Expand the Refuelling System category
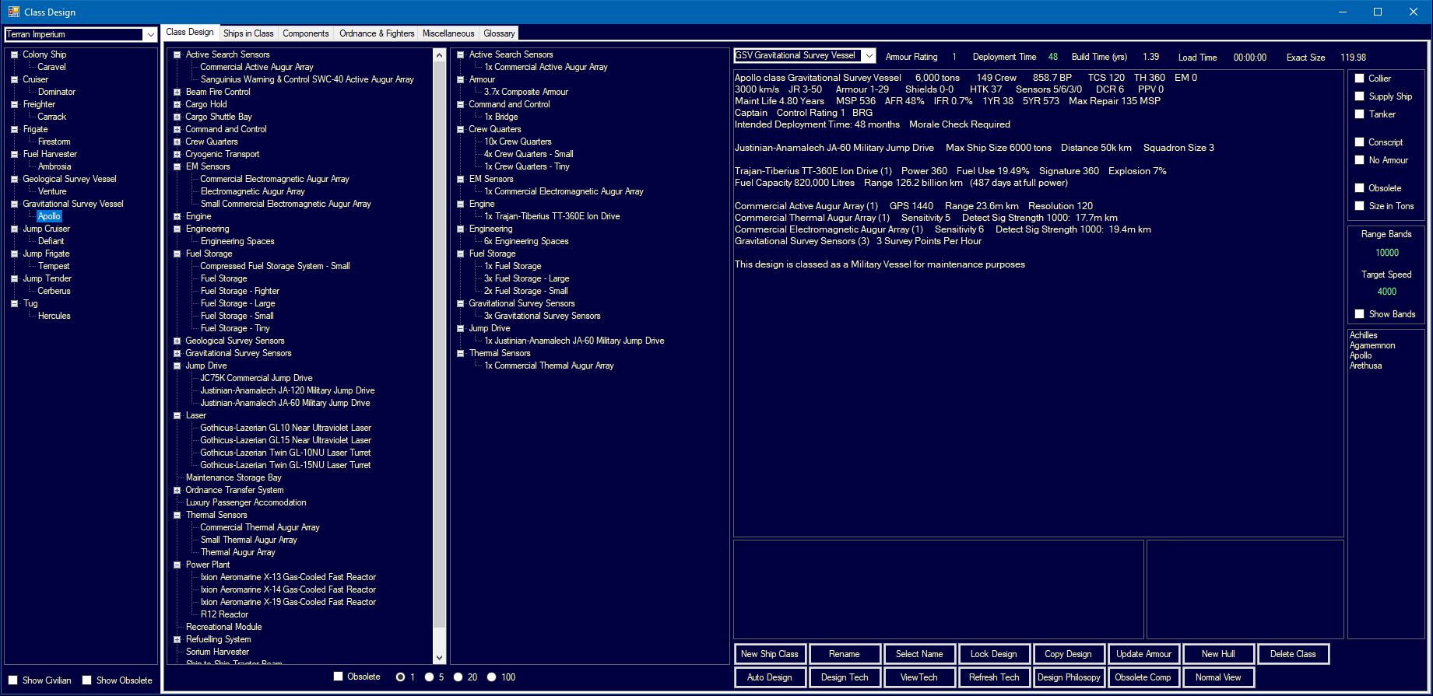Image resolution: width=1433 pixels, height=696 pixels. tap(177, 639)
